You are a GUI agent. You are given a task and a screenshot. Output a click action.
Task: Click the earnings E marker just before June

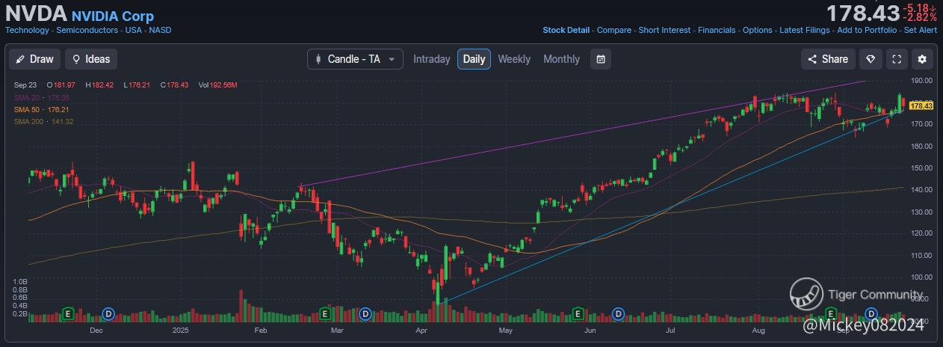578,313
